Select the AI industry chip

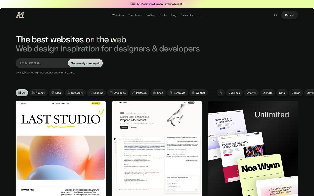(x=221, y=93)
